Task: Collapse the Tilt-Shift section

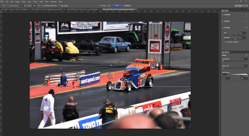Action: [223, 28]
